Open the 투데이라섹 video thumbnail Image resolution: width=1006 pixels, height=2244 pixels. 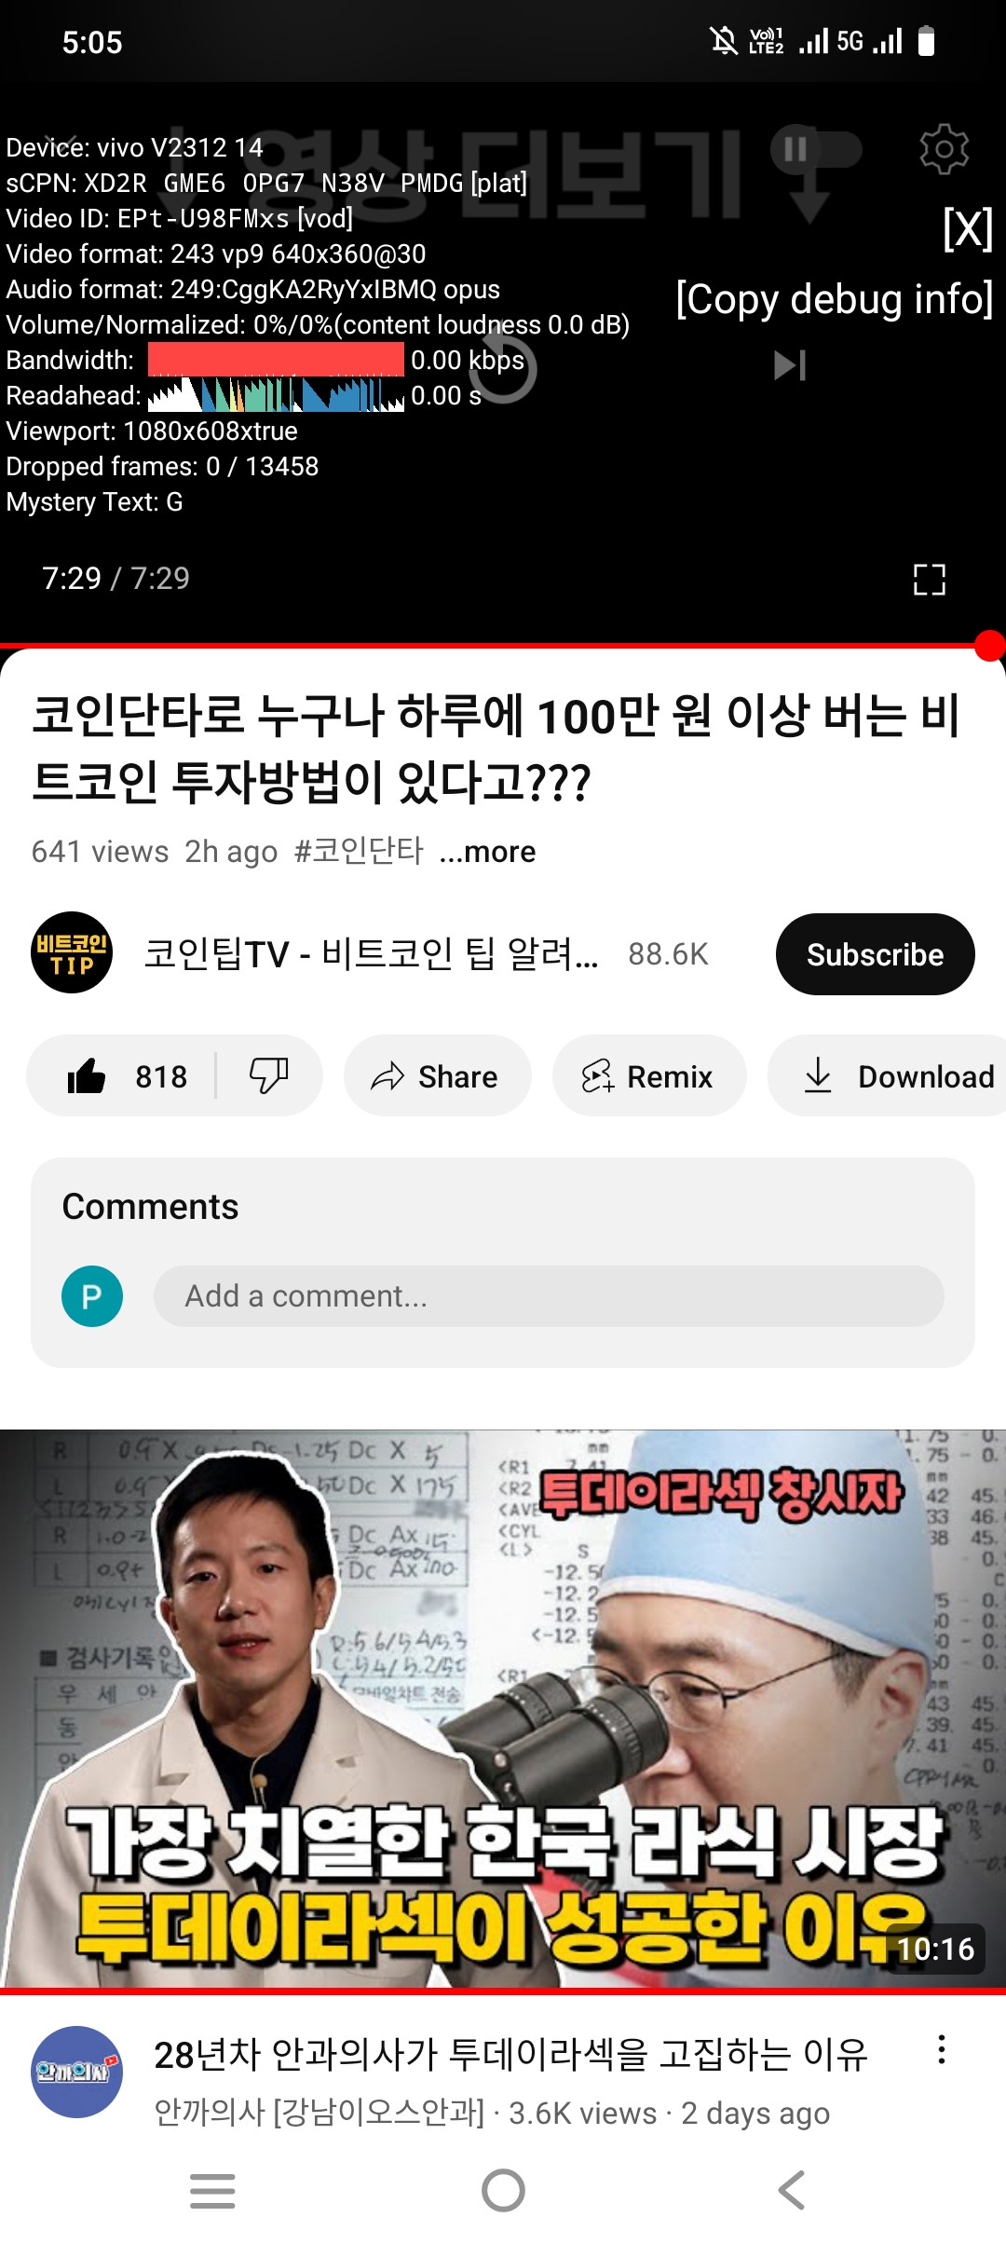[503, 1711]
